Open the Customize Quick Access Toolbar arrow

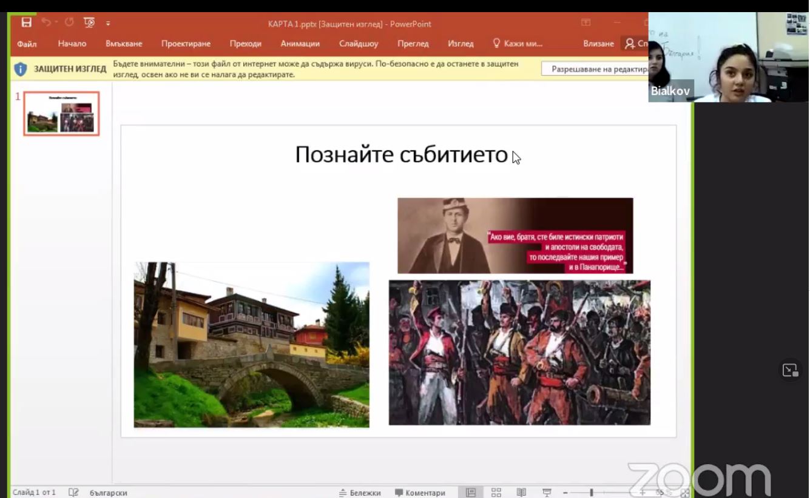[x=108, y=24]
